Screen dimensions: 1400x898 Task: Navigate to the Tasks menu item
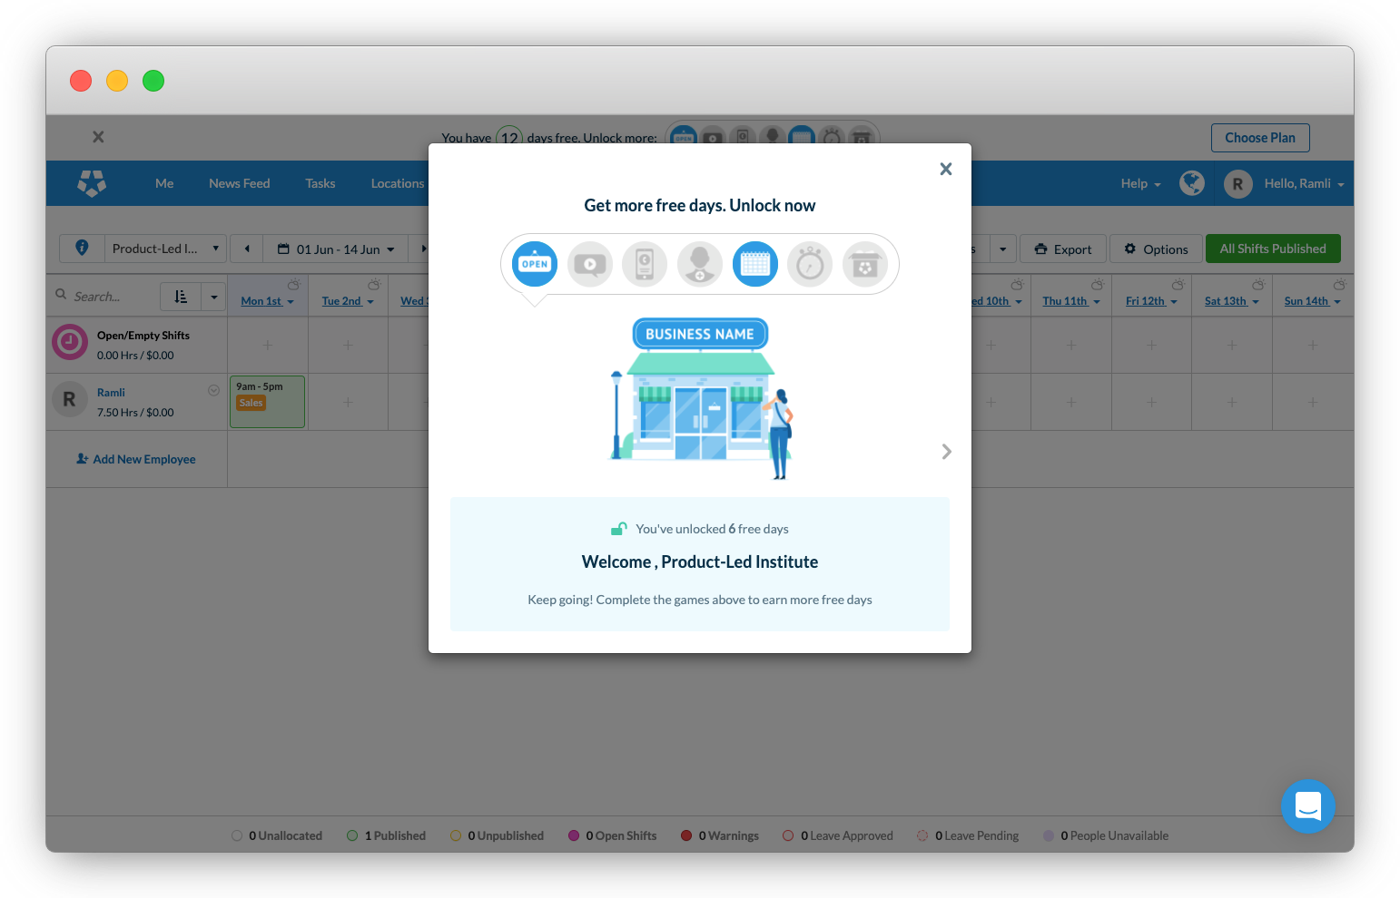pos(320,183)
